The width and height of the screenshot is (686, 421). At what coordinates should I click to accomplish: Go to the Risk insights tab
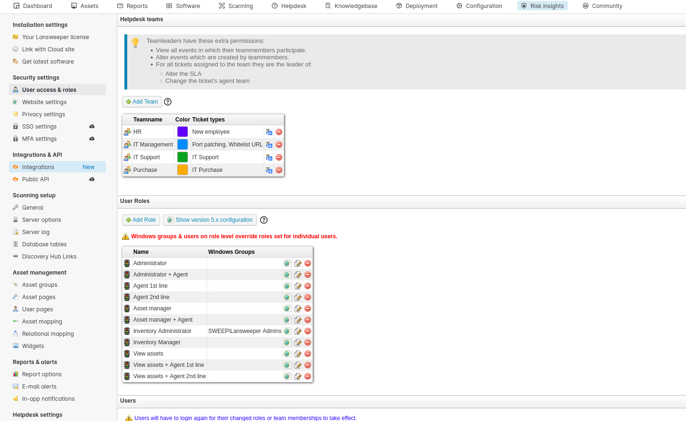click(x=542, y=6)
